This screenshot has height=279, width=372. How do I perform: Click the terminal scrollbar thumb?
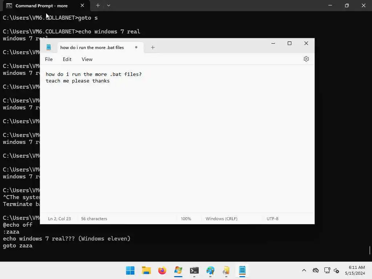click(369, 250)
